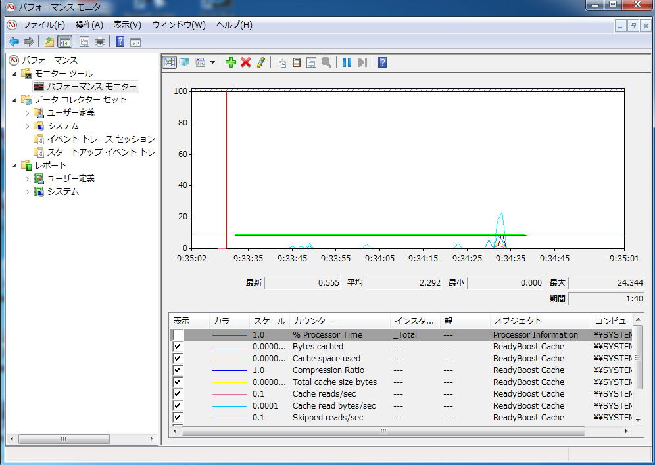The height and width of the screenshot is (465, 655).
Task: Expand ユーザー定義 under データ コレクター セット
Action: 28,113
